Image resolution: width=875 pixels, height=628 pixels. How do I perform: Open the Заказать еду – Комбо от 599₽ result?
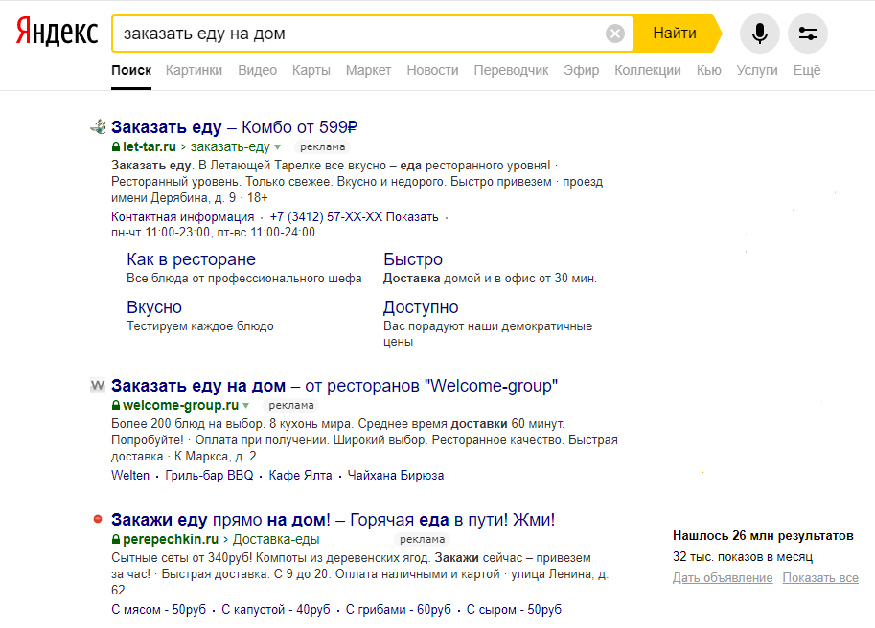(x=234, y=127)
